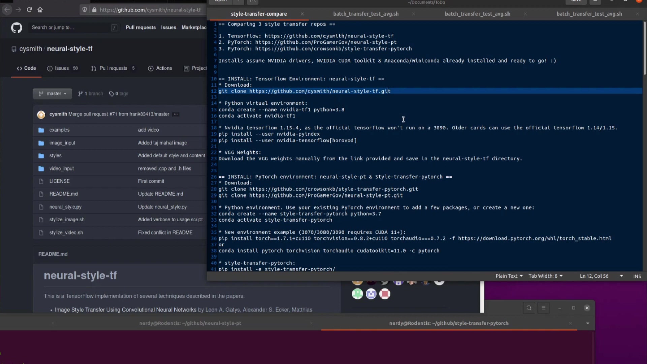Viewport: 647px width, 364px height.
Task: Click the image_input folder icon
Action: (x=41, y=143)
